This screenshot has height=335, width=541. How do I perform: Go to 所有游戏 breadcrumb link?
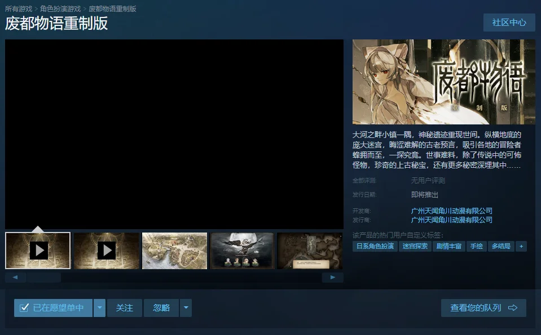point(19,9)
